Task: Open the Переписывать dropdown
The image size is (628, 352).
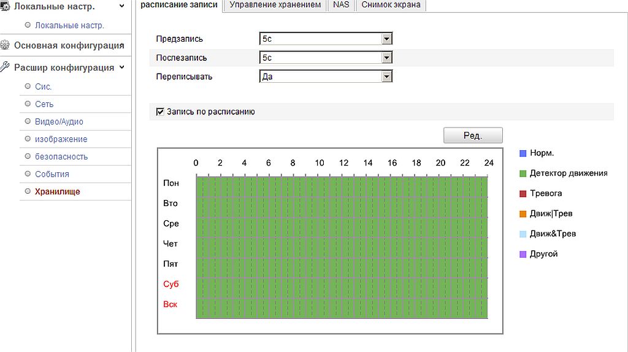Action: (326, 77)
